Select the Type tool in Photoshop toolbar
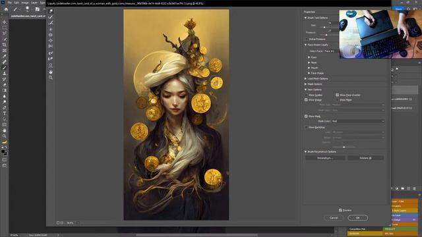 point(5,113)
